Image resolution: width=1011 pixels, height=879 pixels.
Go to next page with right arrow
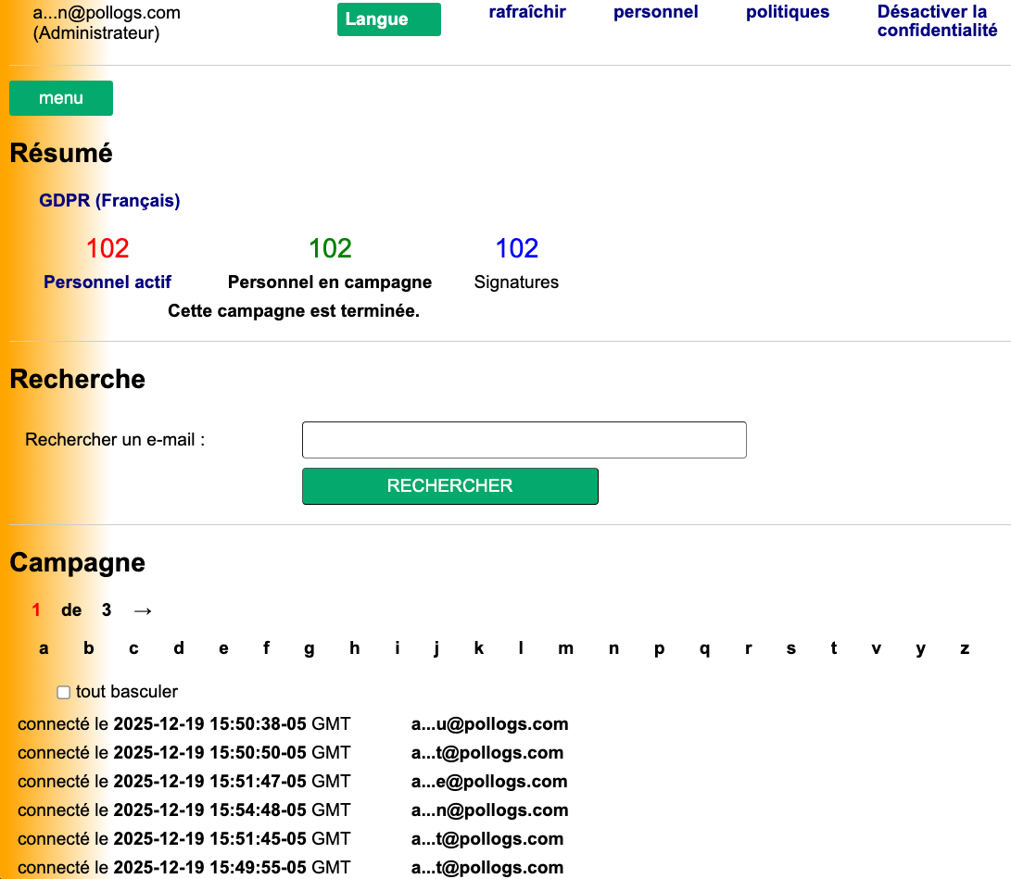[x=142, y=610]
